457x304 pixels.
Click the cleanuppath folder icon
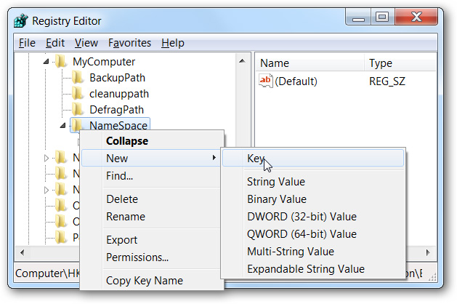coord(78,94)
